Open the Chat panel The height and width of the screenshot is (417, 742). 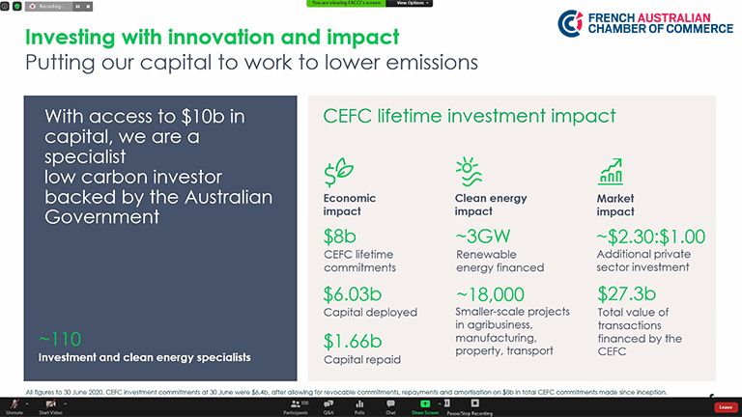click(390, 405)
